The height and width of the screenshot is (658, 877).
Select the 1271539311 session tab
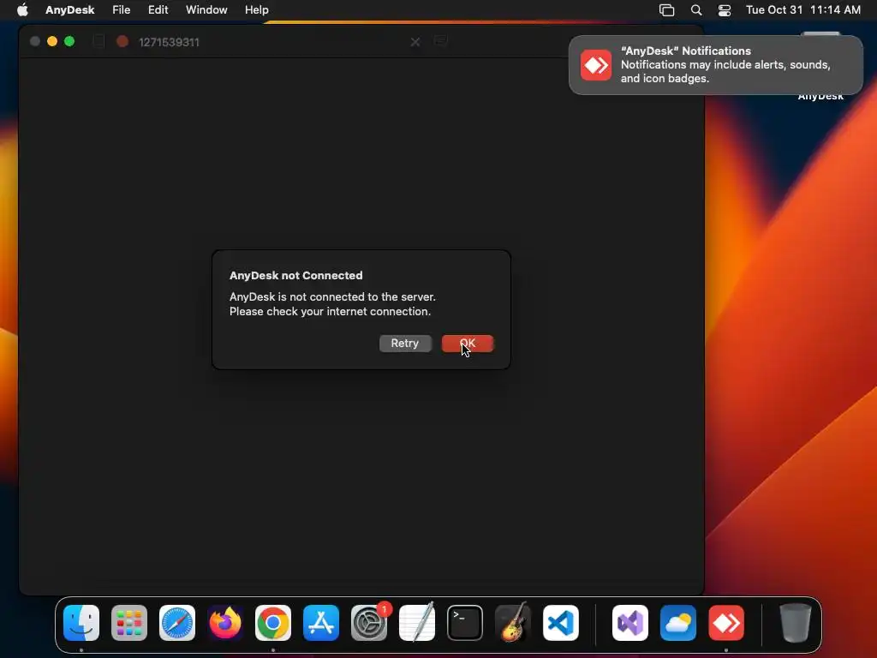pyautogui.click(x=169, y=42)
